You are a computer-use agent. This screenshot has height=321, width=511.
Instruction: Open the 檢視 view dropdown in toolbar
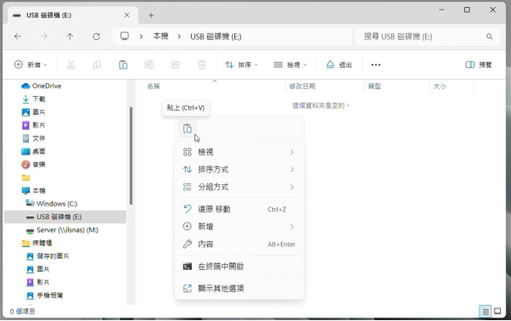[x=290, y=65]
